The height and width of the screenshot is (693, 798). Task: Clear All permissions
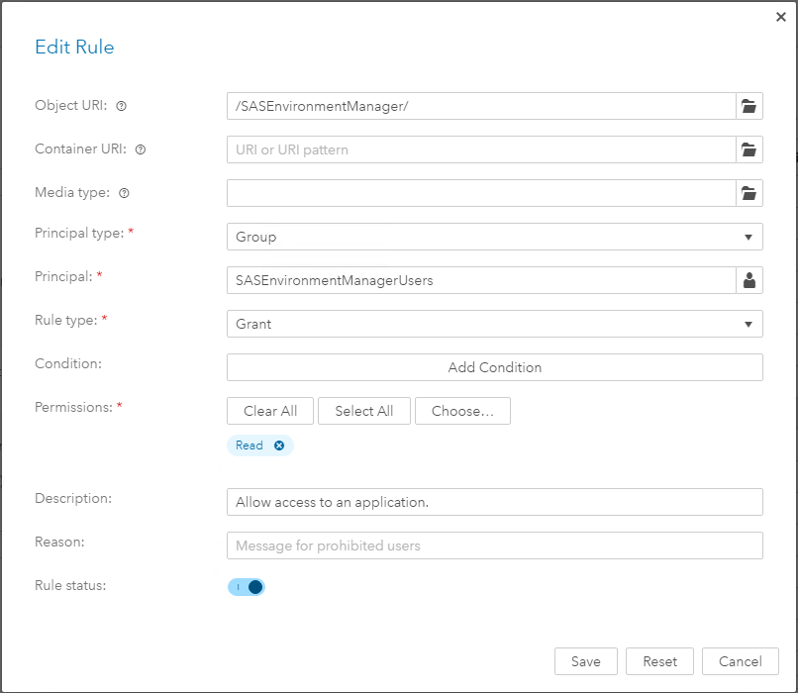coord(270,411)
